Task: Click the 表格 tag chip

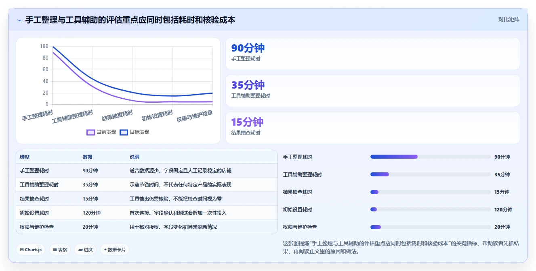Action: coord(60,250)
